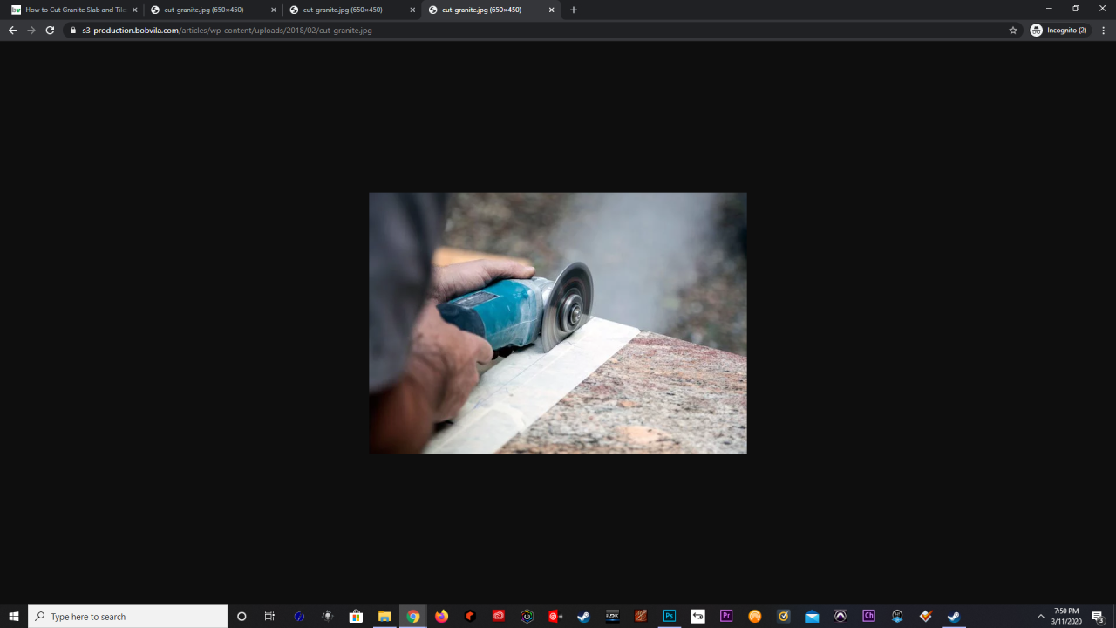Screen dimensions: 1116x628
Task: Open Adobe Character Animator from the taskbar
Action: pyautogui.click(x=868, y=617)
